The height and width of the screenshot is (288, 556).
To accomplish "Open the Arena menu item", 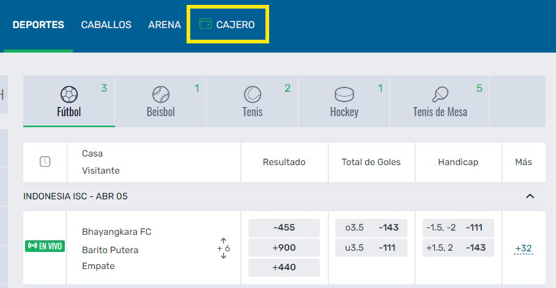I will (165, 24).
